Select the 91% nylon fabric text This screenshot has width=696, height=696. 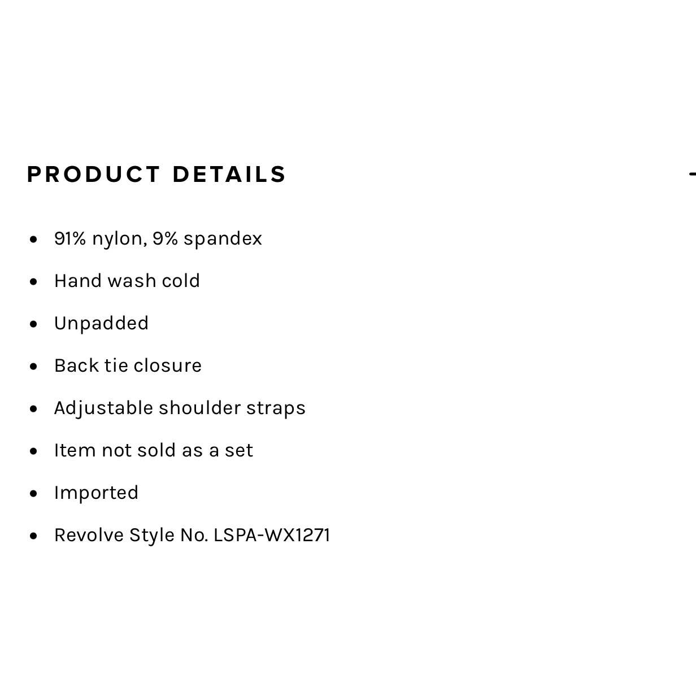click(100, 238)
